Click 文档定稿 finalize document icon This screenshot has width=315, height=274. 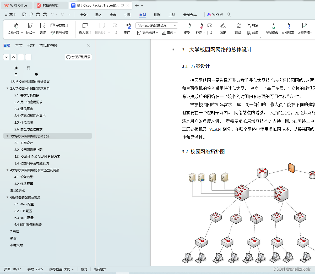305,26
